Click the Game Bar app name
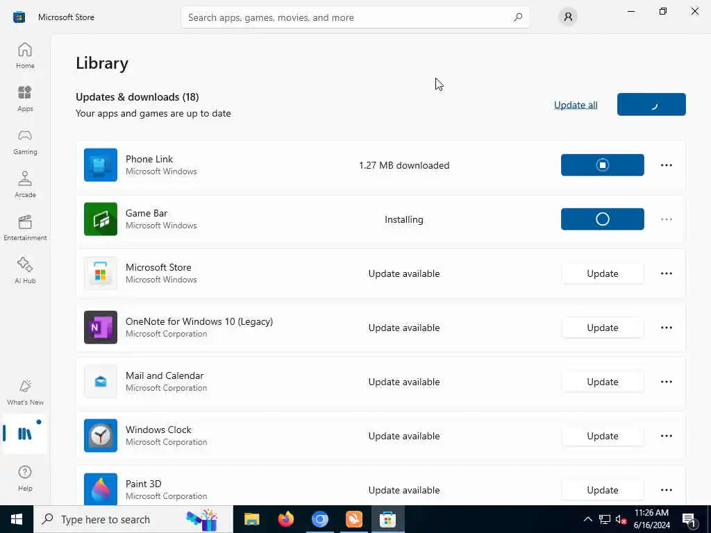This screenshot has width=711, height=533. pos(147,213)
